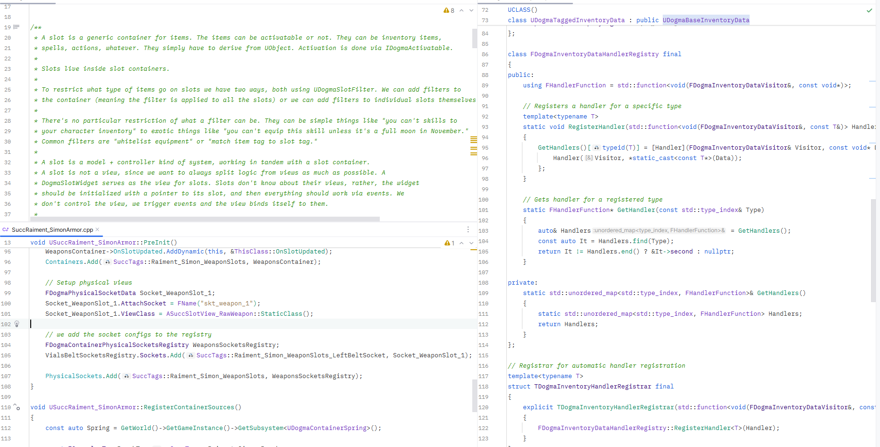Screen dimensions: 880x447
Task: Click the green checkmark inspection status icon
Action: tap(869, 10)
